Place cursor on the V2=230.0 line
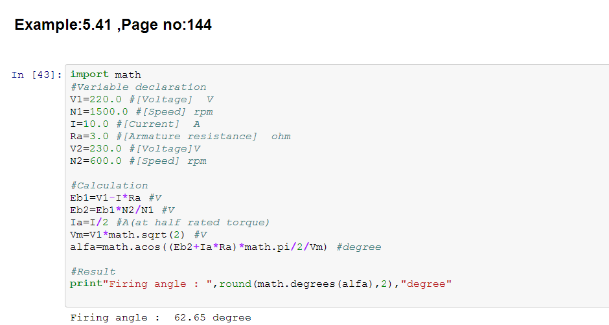This screenshot has width=609, height=325. (135, 148)
